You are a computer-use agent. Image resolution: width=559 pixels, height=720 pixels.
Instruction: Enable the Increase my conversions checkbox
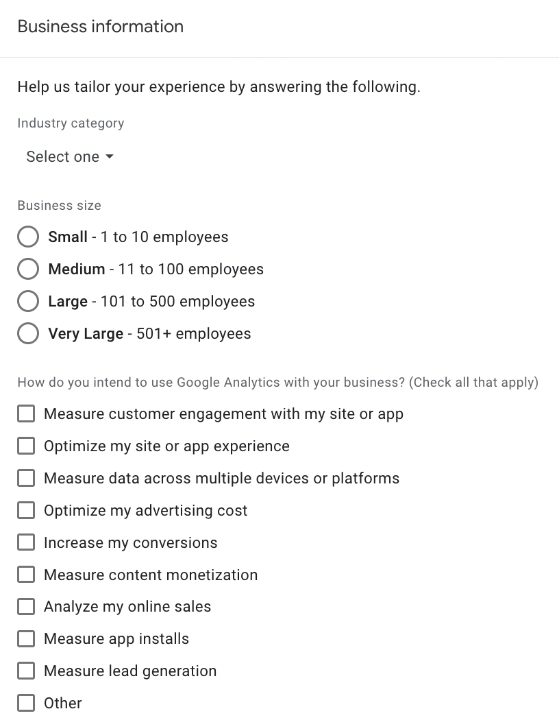26,542
